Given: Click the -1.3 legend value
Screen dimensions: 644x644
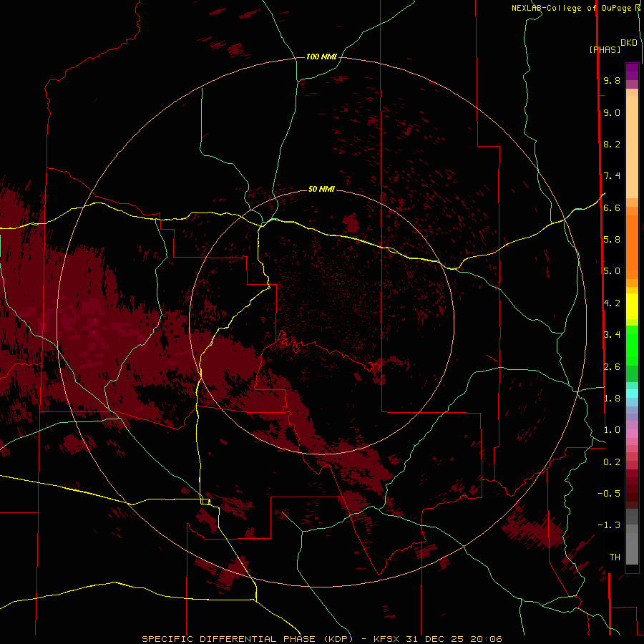Looking at the screenshot, I should (x=609, y=525).
